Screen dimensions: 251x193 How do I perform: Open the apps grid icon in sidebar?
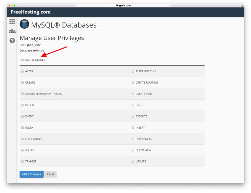click(x=12, y=21)
